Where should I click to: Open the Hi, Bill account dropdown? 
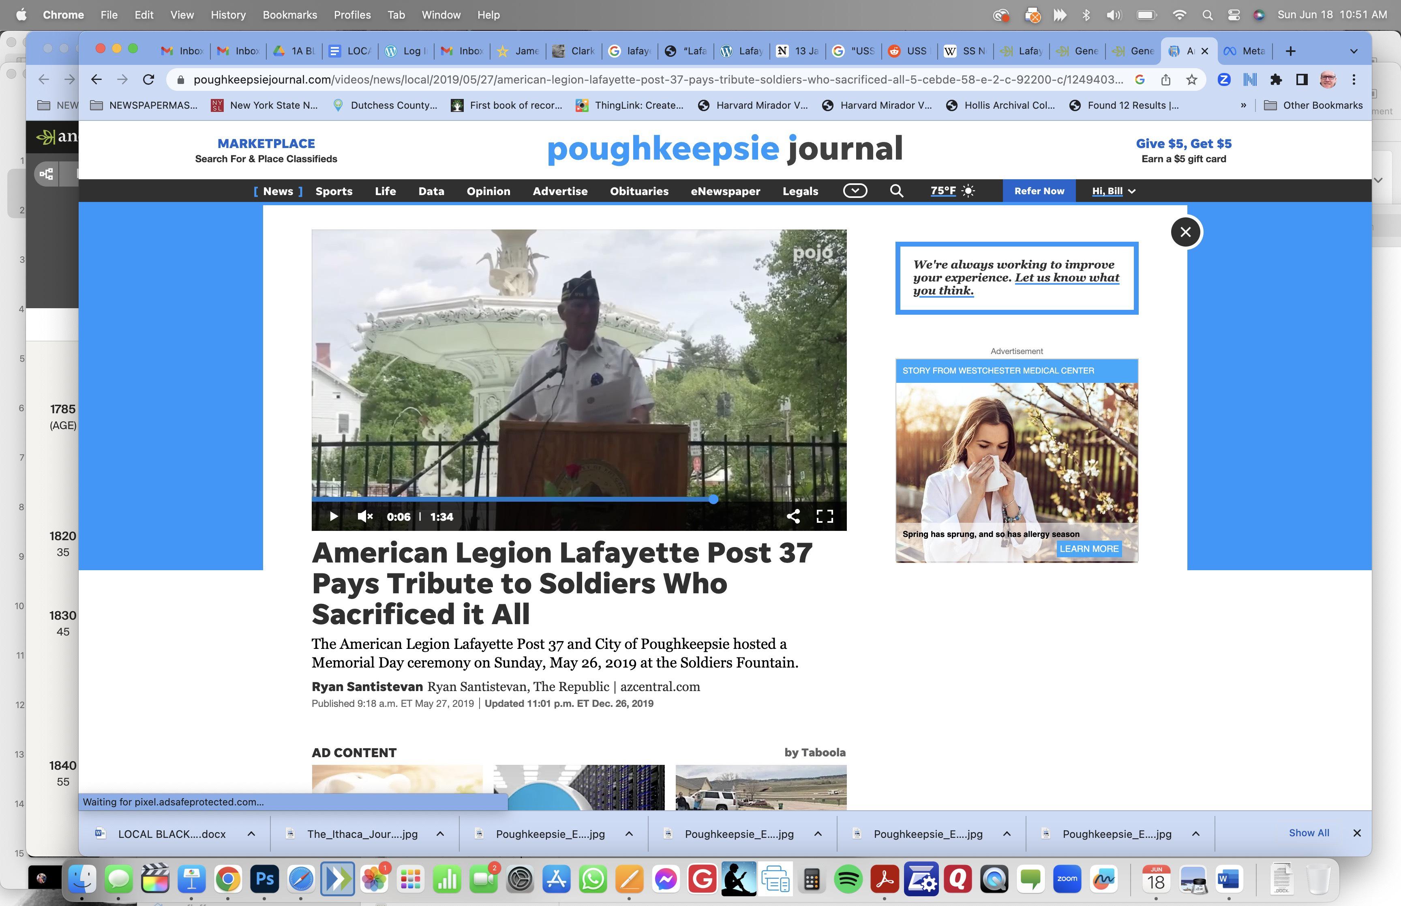tap(1114, 191)
